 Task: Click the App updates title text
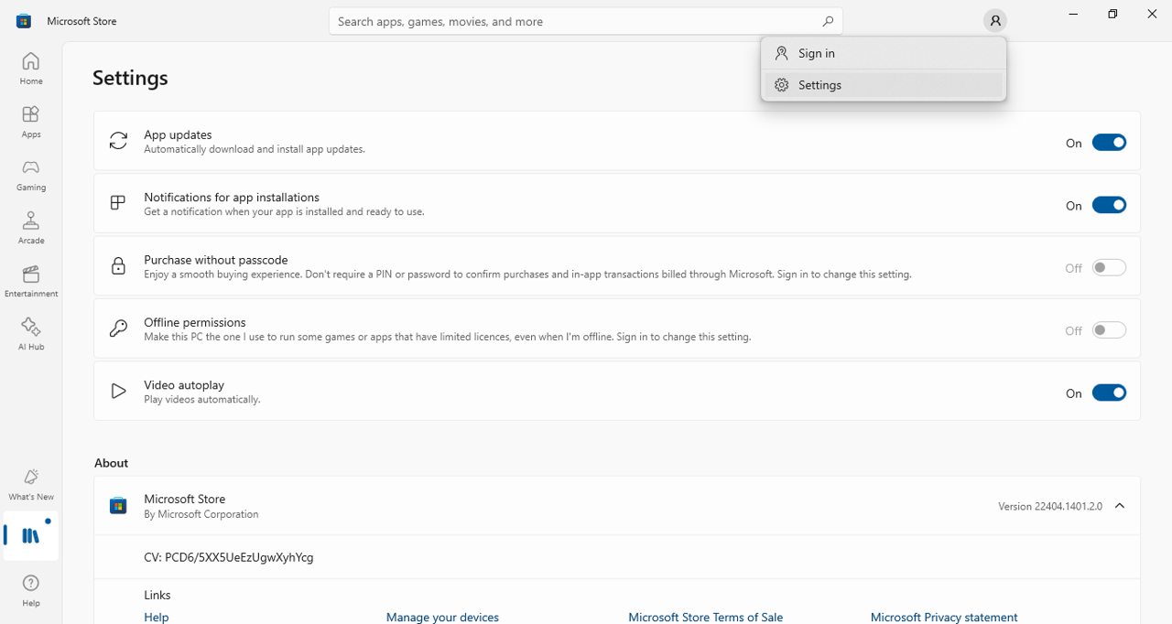pos(178,134)
